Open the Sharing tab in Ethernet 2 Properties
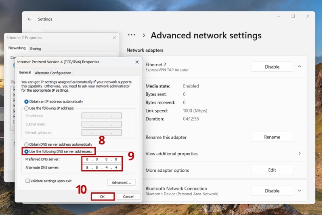Screen dimensions: 323x215 pos(35,48)
